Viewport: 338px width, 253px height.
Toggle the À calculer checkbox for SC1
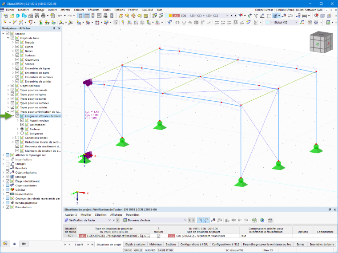click(x=158, y=236)
